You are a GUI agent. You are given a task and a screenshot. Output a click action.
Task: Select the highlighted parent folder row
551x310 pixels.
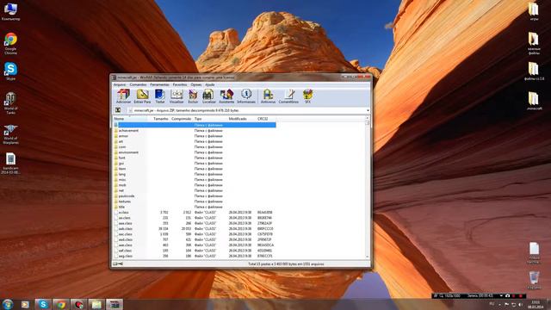tap(195, 125)
